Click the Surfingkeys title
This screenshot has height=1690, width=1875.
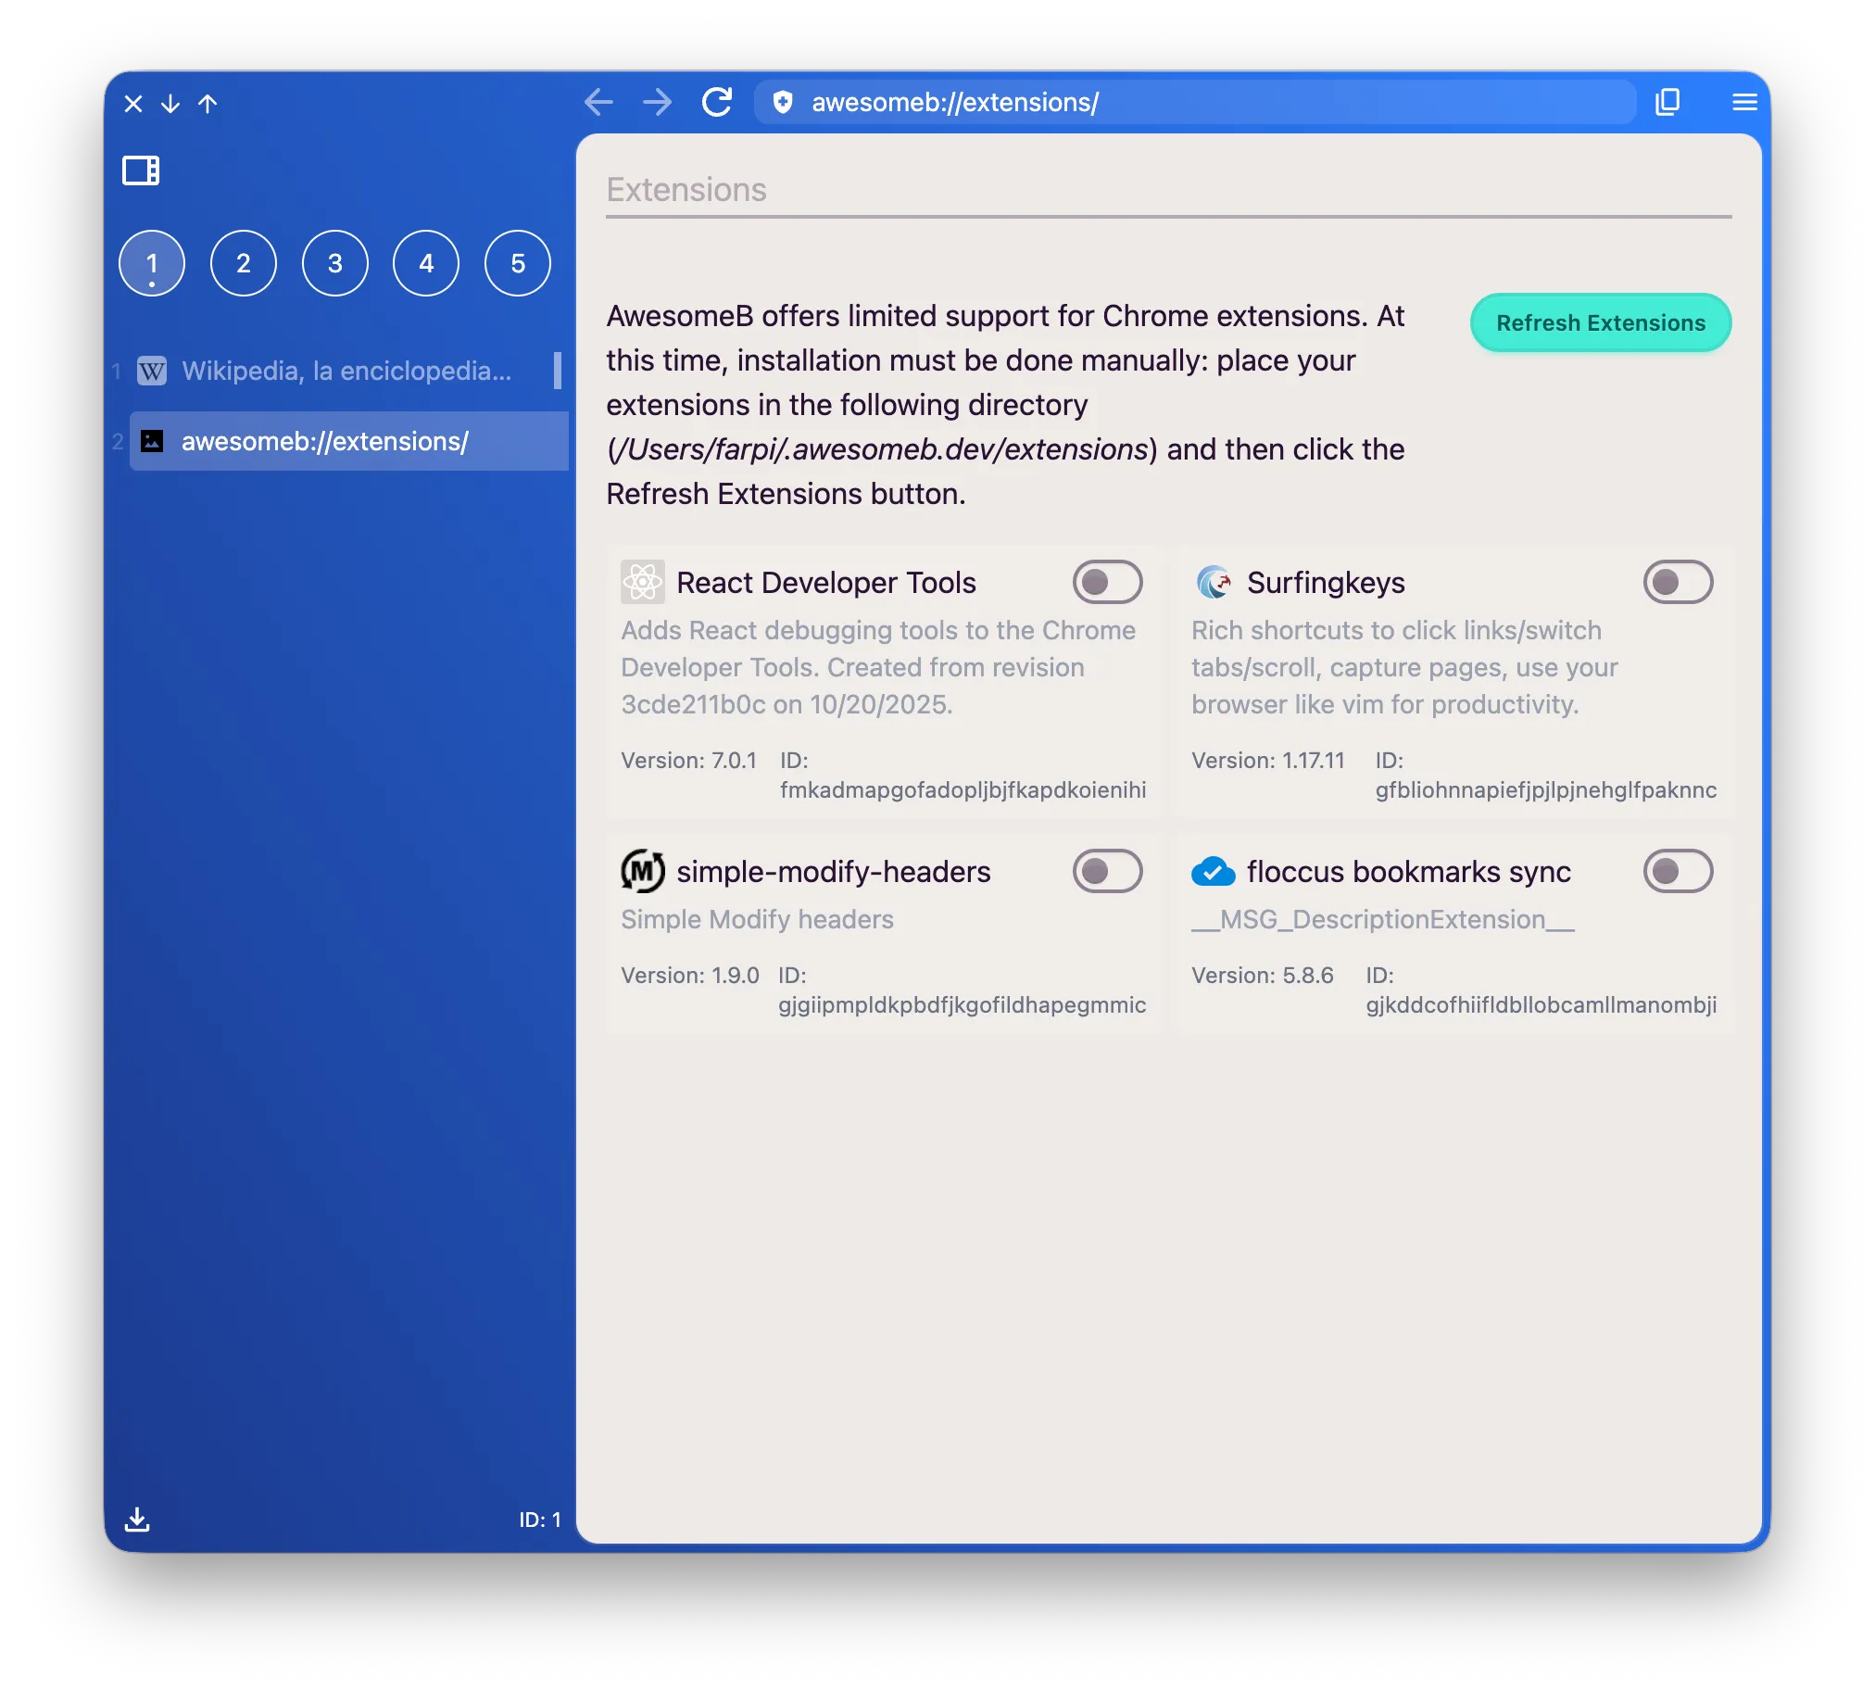[1326, 582]
